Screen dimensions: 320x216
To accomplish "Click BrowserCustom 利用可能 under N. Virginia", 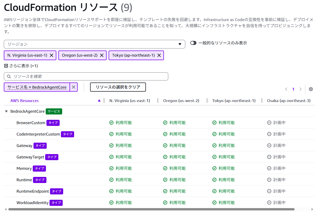I will pos(121,123).
